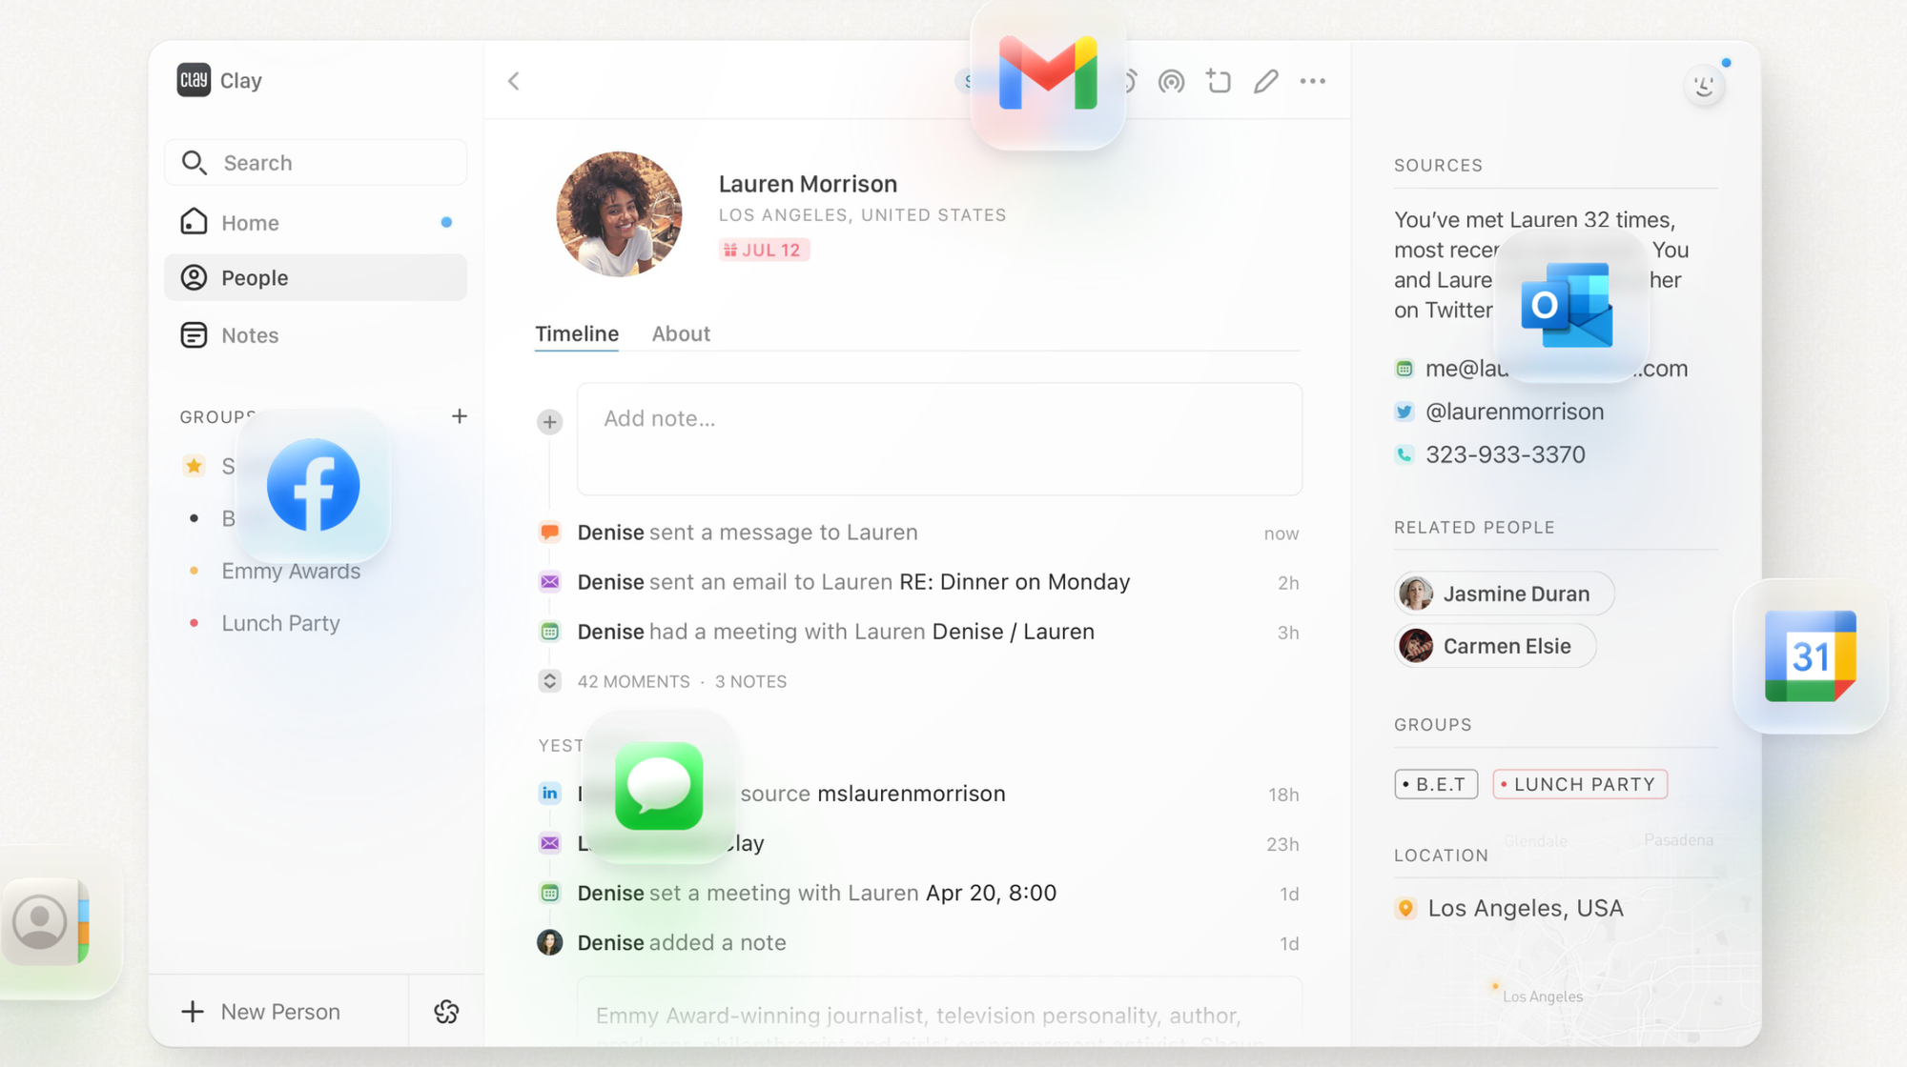Open Lauren Morrison's profile photo
This screenshot has width=1907, height=1067.
pyautogui.click(x=620, y=214)
